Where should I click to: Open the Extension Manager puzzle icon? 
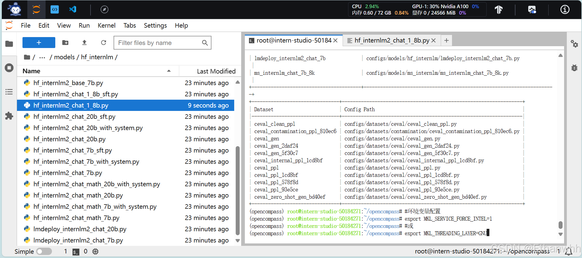[x=9, y=116]
